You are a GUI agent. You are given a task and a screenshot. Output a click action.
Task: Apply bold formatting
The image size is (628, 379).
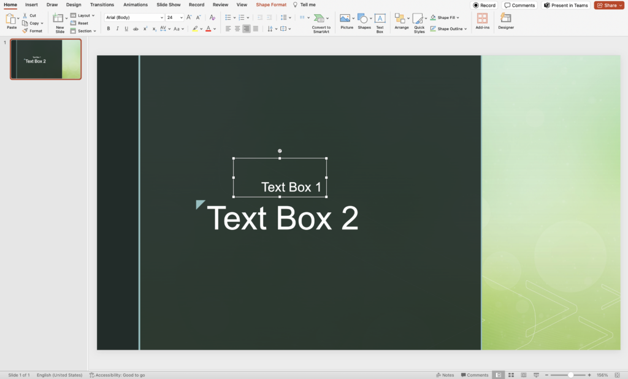(109, 28)
